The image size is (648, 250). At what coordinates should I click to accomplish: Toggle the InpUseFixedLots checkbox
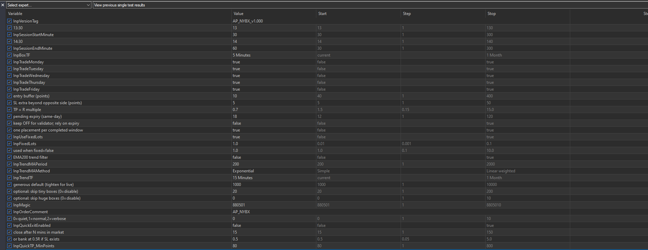(x=10, y=137)
